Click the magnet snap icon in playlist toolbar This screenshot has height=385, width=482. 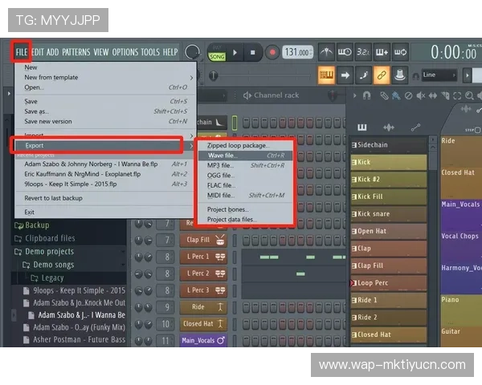tap(367, 96)
